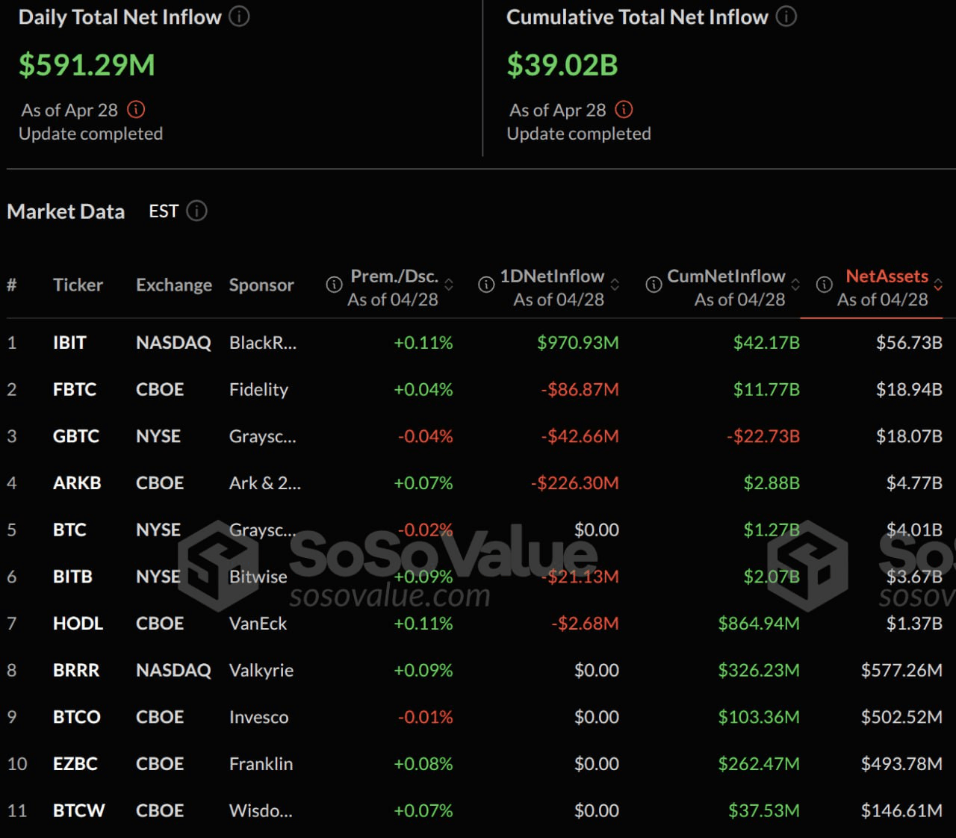
Task: Click the Prem./Dsc. column header
Action: 394,276
